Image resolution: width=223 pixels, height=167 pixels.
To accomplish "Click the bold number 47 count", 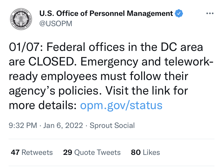I will tap(15, 152).
